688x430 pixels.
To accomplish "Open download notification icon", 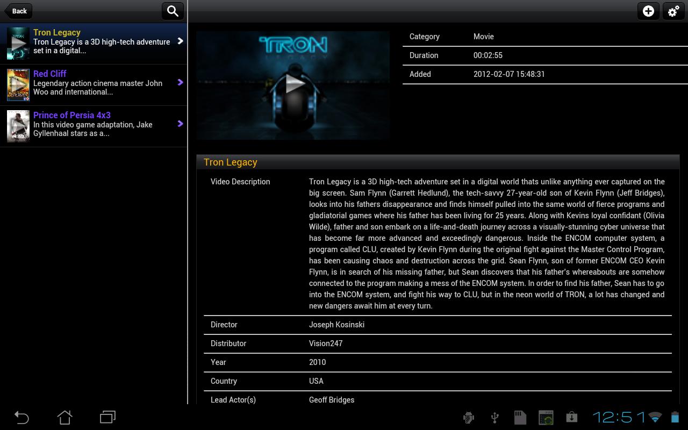I will tap(571, 417).
